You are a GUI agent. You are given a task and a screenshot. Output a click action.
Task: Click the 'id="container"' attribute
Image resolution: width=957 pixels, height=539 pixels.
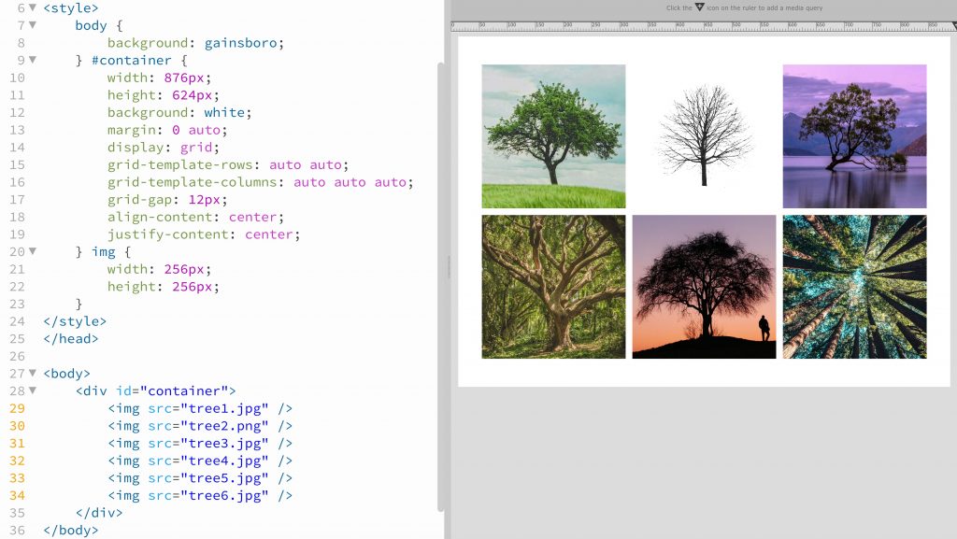coord(172,390)
